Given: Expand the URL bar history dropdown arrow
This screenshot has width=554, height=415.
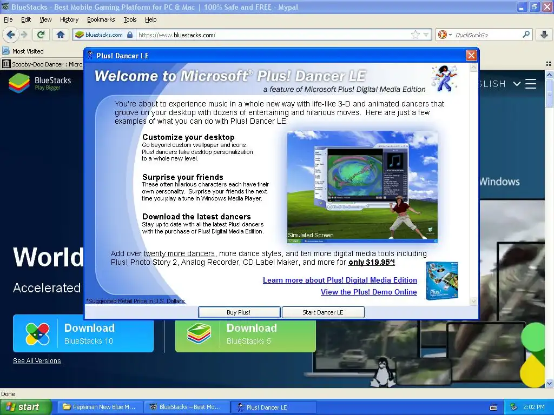Looking at the screenshot, I should 426,35.
